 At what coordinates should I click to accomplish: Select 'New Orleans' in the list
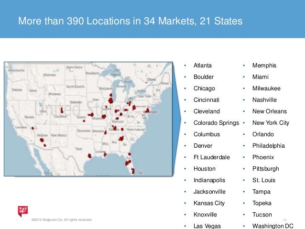coord(270,111)
